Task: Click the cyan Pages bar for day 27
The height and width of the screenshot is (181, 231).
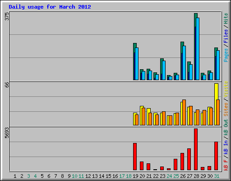Action: (191, 72)
